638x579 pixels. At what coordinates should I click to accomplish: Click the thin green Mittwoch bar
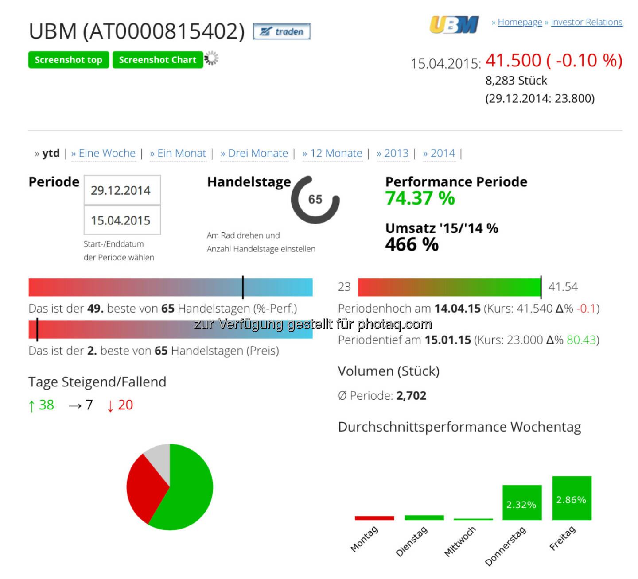click(x=473, y=519)
